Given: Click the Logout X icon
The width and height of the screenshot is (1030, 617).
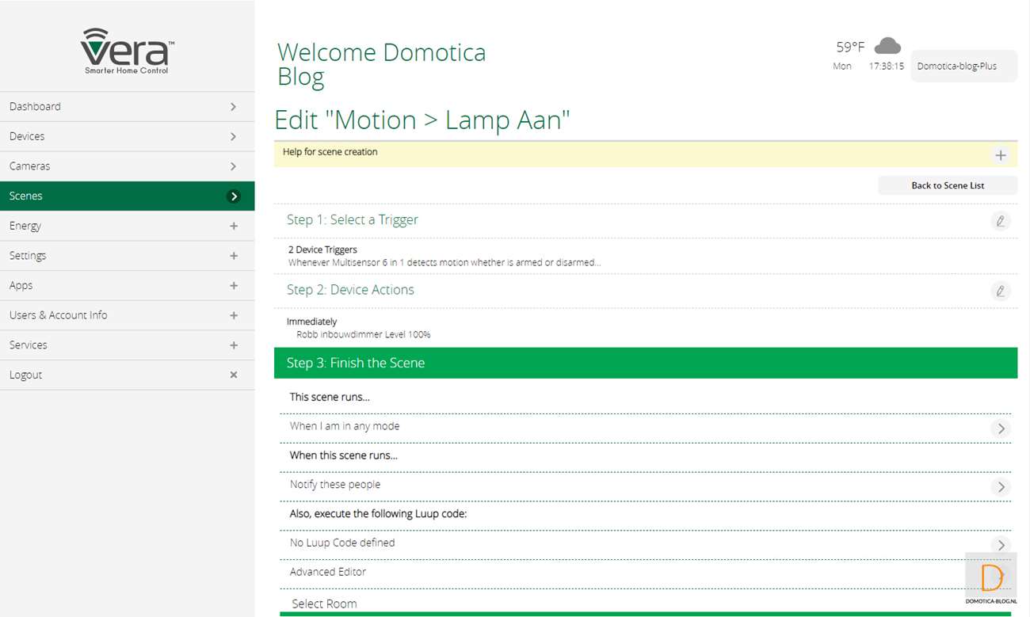Looking at the screenshot, I should click(234, 375).
